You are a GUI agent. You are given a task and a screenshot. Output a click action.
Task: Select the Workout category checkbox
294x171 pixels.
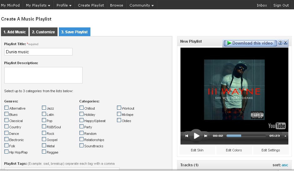119,108
